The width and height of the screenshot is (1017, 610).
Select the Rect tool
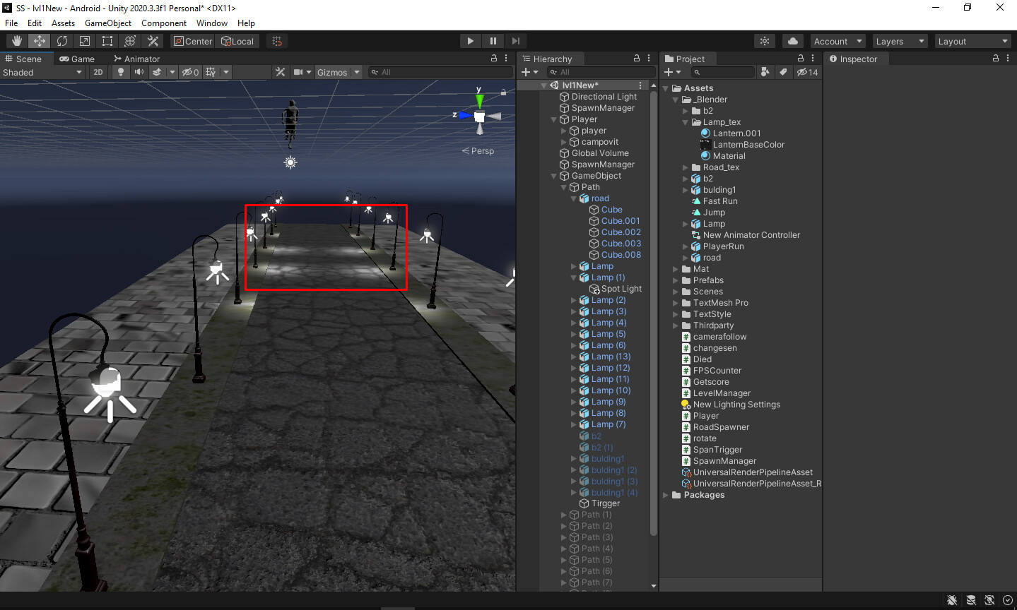pyautogui.click(x=107, y=41)
